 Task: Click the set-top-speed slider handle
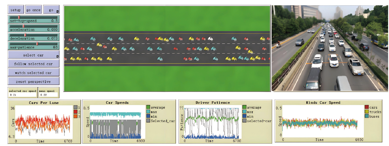point(19,17)
